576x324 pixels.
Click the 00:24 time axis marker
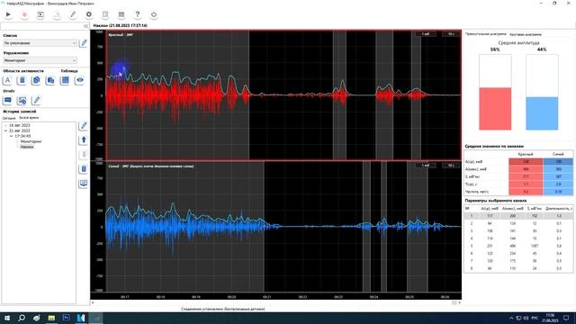click(373, 297)
